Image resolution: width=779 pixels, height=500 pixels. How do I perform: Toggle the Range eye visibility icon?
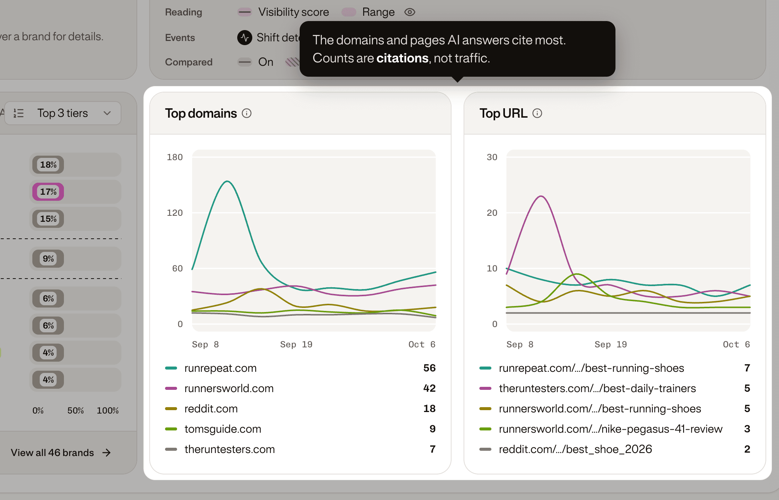coord(409,12)
